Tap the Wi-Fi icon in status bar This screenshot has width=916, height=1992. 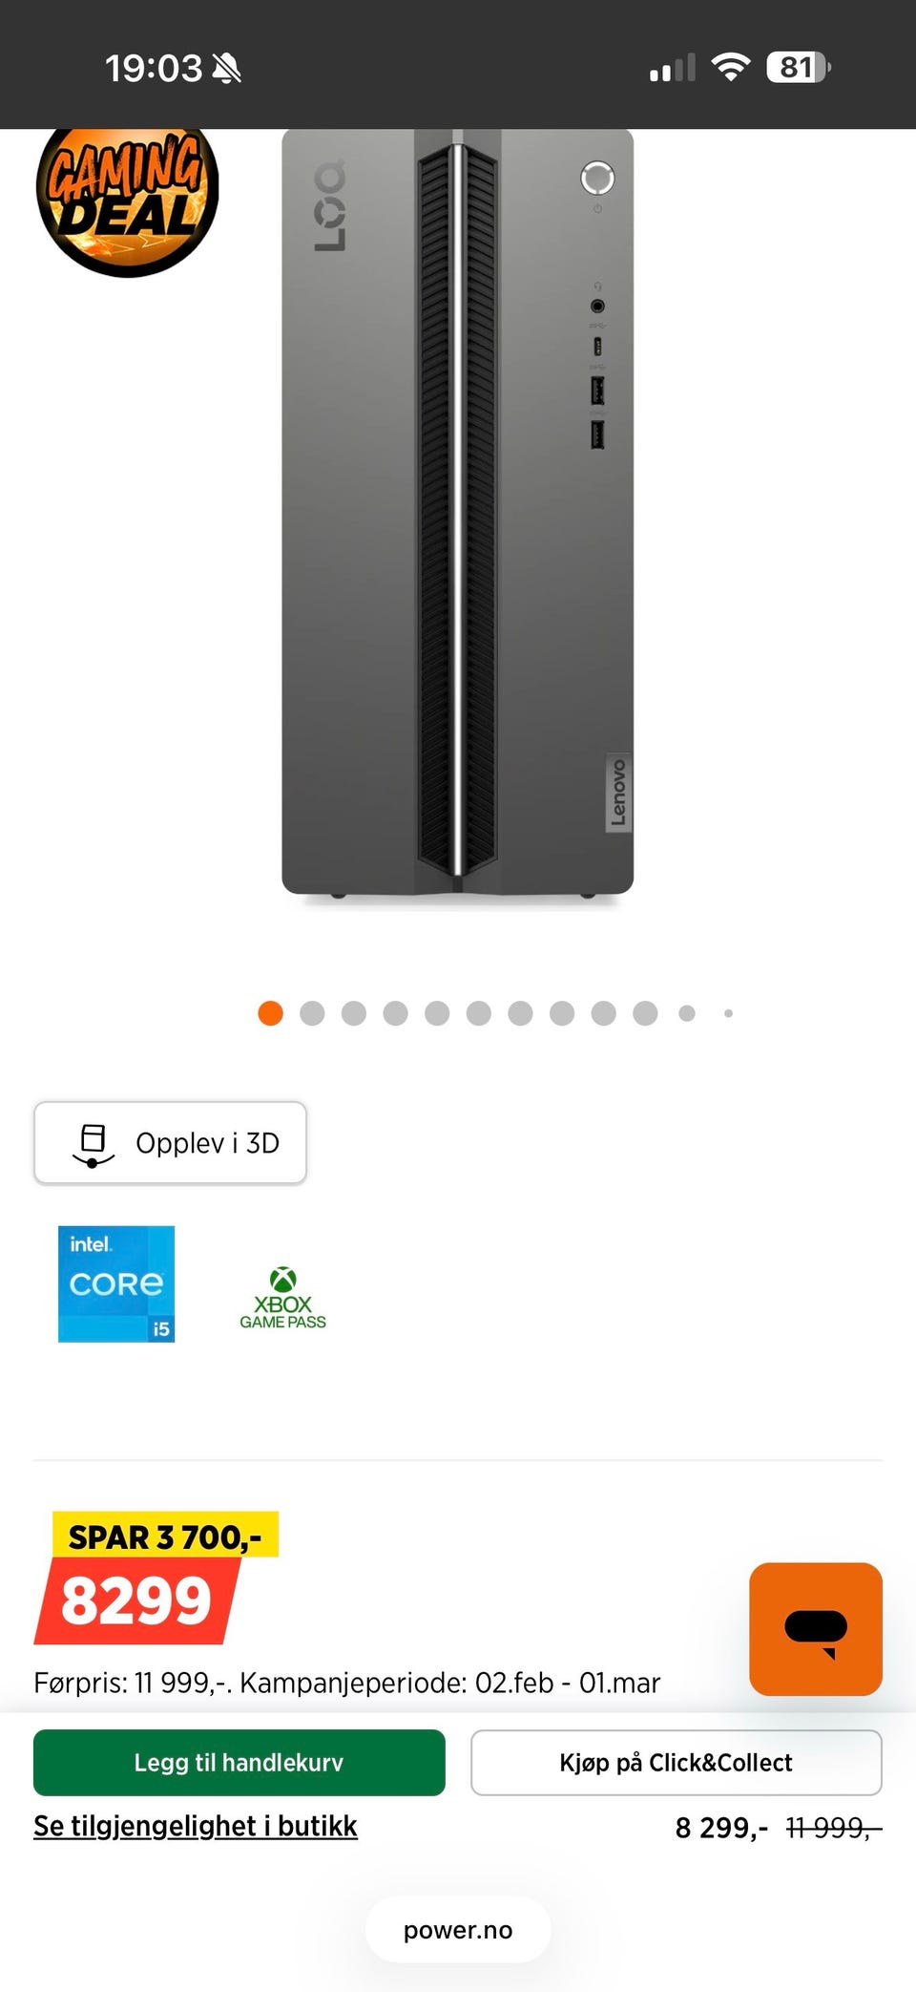(x=731, y=67)
